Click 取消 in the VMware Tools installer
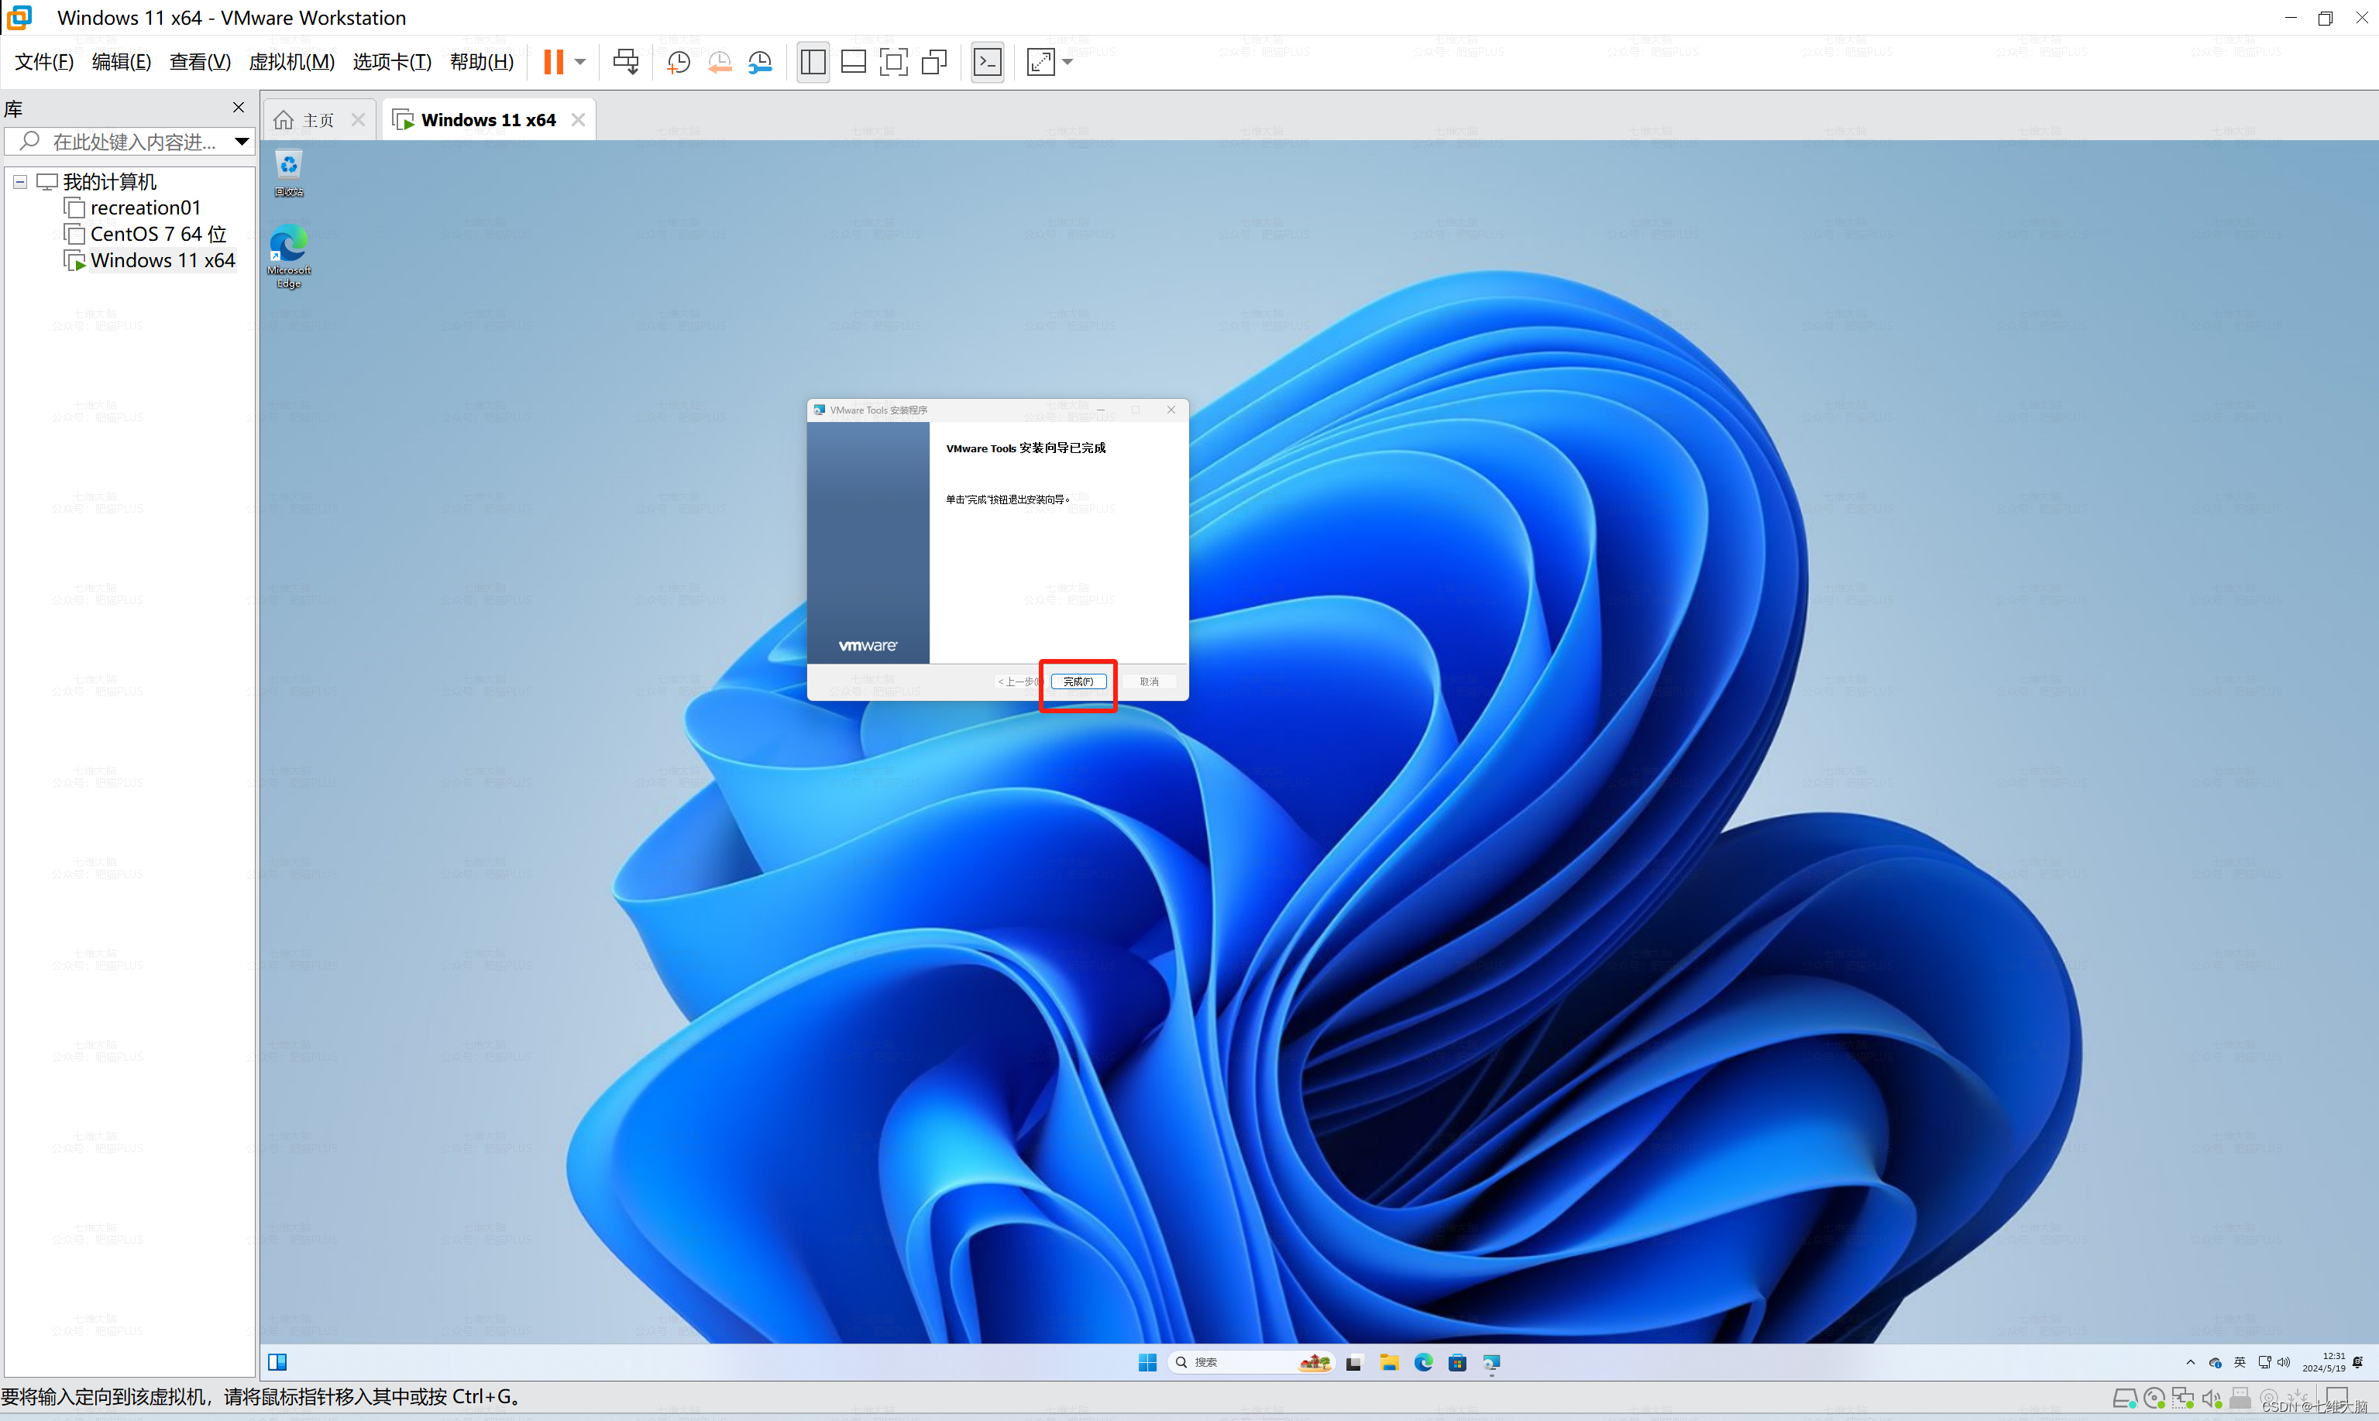Image resolution: width=2379 pixels, height=1421 pixels. coord(1150,681)
